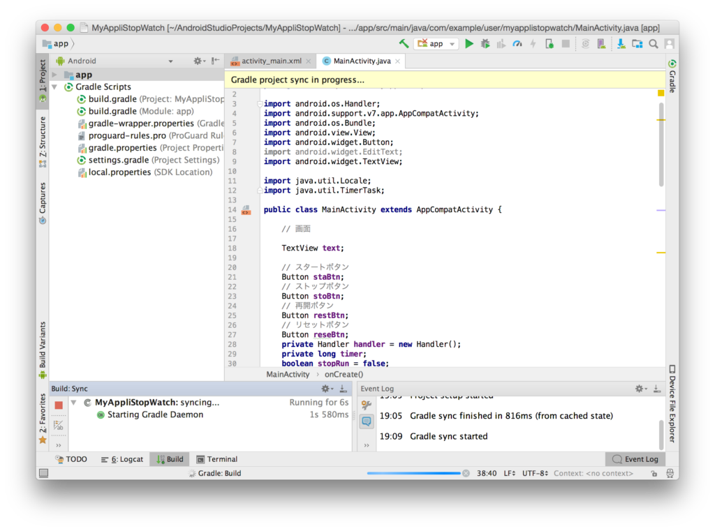715x531 pixels.
Task: Open the app run configuration dropdown
Action: click(x=436, y=44)
